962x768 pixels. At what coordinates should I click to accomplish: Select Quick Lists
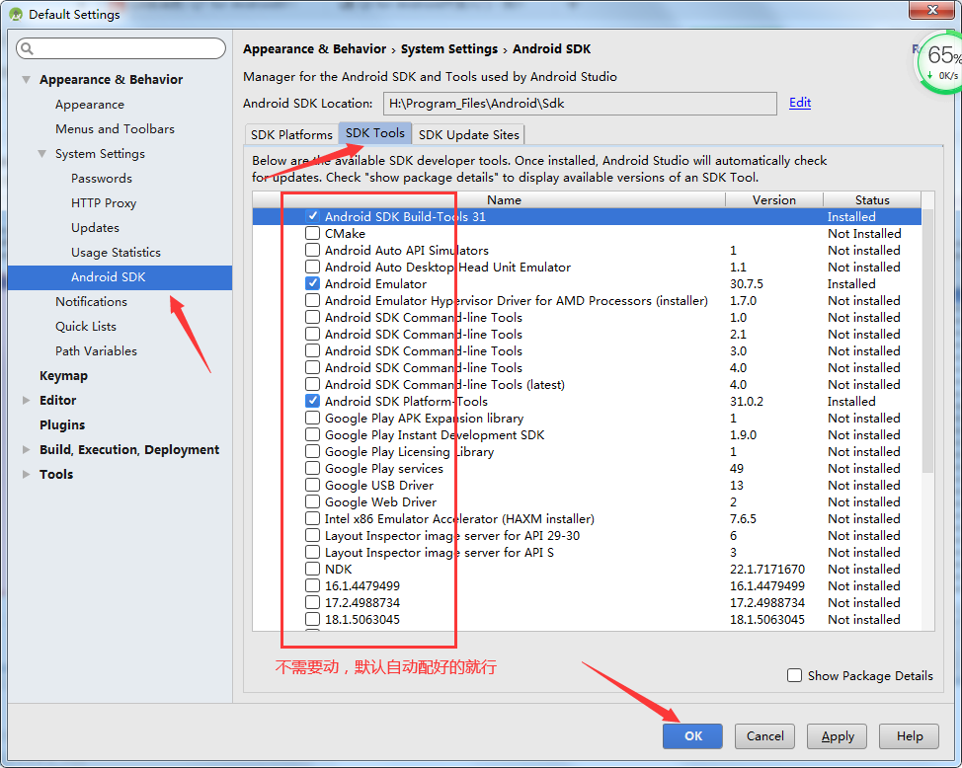tap(86, 327)
